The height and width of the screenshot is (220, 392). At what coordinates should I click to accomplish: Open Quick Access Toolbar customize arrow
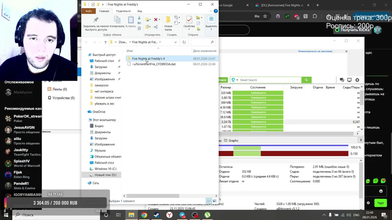[x=103, y=5]
